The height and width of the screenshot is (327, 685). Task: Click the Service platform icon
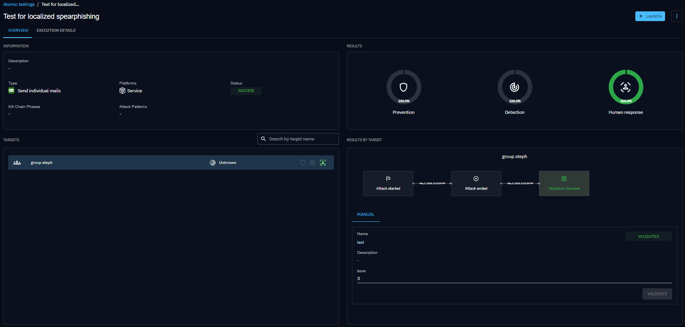click(x=122, y=91)
